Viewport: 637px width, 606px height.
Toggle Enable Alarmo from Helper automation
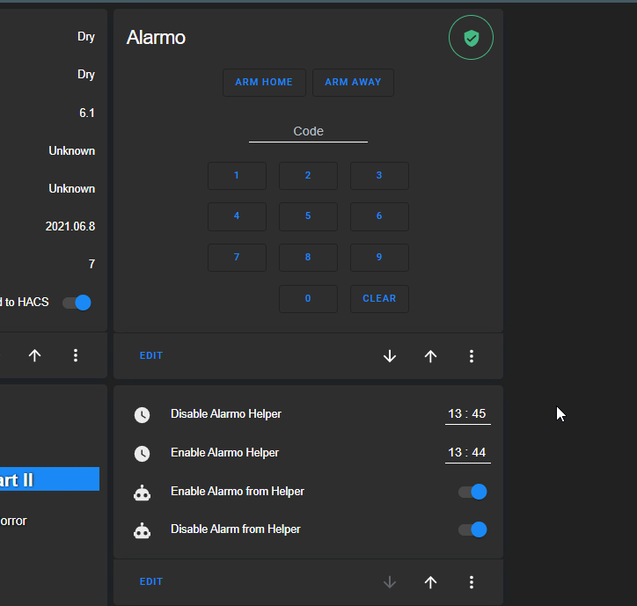(x=472, y=492)
